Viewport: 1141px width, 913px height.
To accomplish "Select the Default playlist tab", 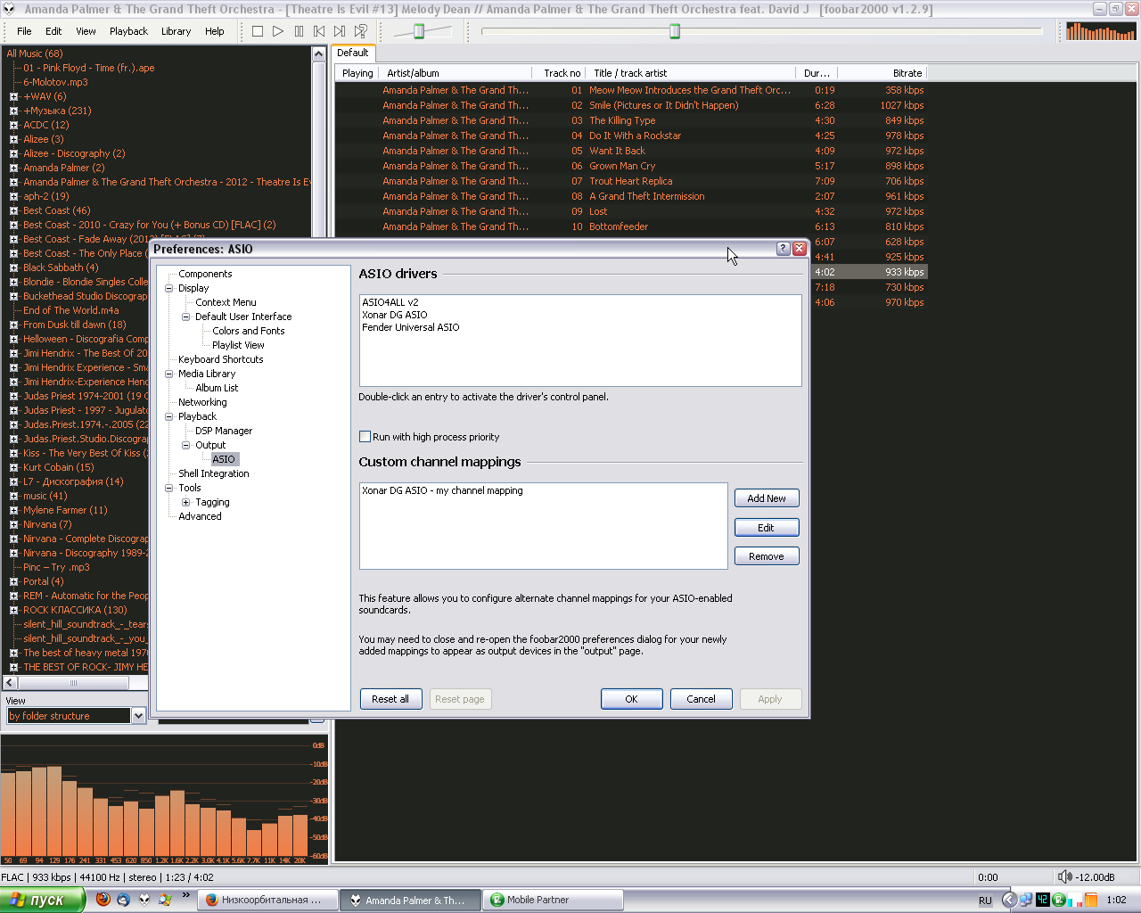I will tap(353, 53).
